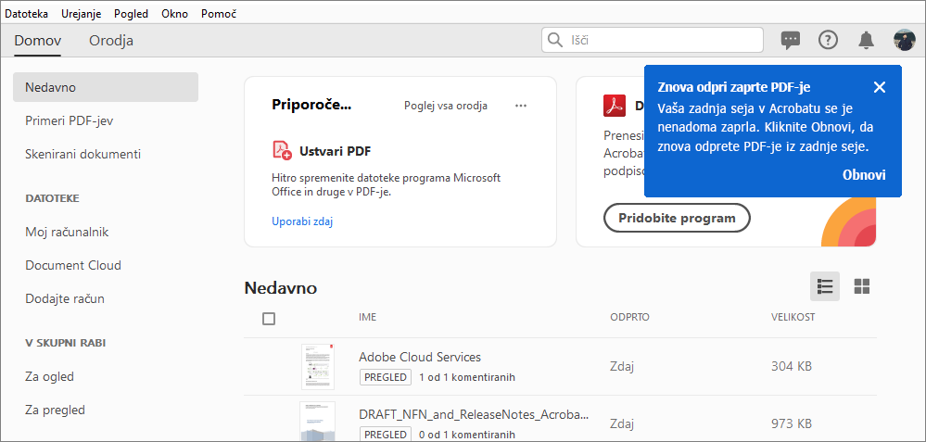Viewport: 926px width, 442px height.
Task: Switch to the Orodja tab
Action: coord(111,41)
